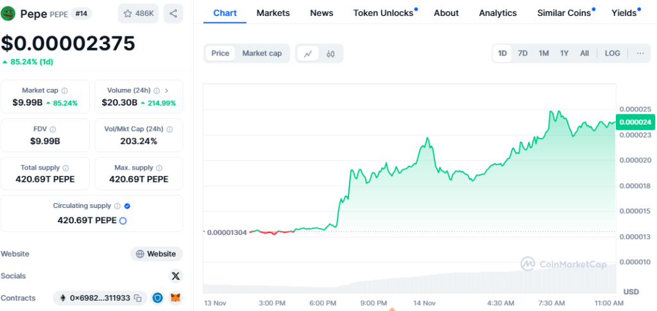The width and height of the screenshot is (657, 311).
Task: Select the line chart icon
Action: click(x=308, y=54)
